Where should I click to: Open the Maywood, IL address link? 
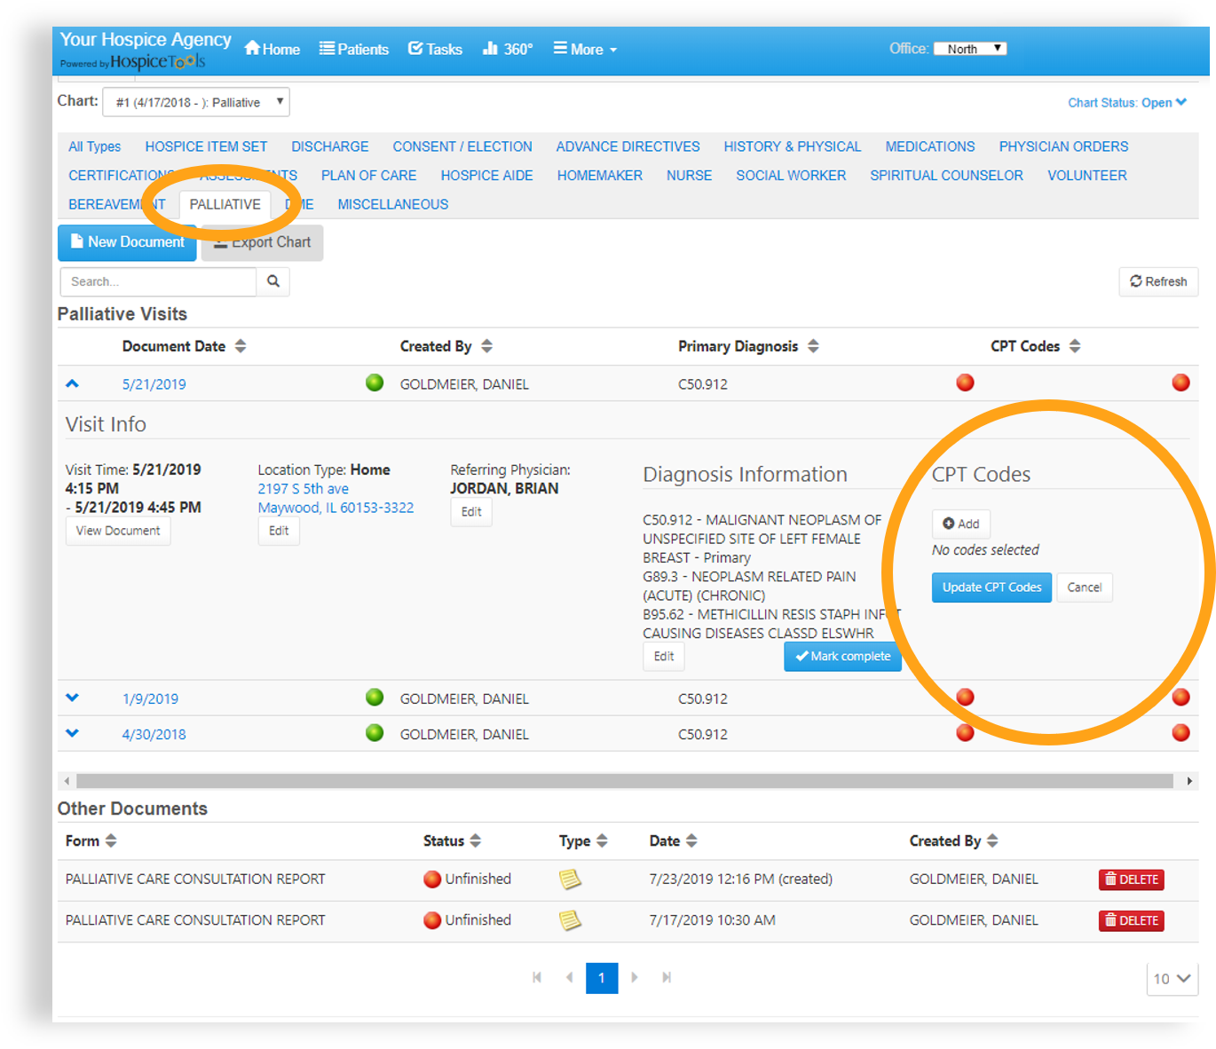(x=336, y=508)
